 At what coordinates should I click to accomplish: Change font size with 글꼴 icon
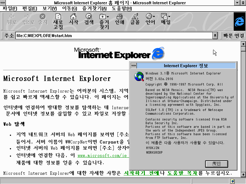click(x=135, y=16)
